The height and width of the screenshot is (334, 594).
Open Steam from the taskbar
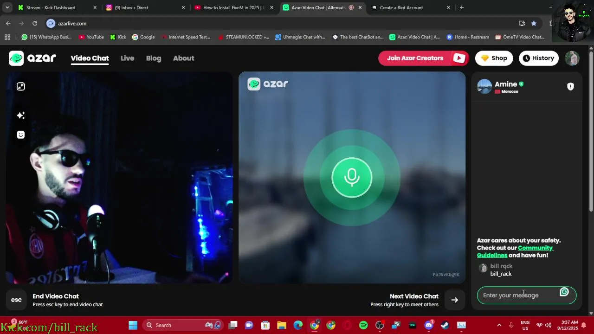[x=445, y=325]
